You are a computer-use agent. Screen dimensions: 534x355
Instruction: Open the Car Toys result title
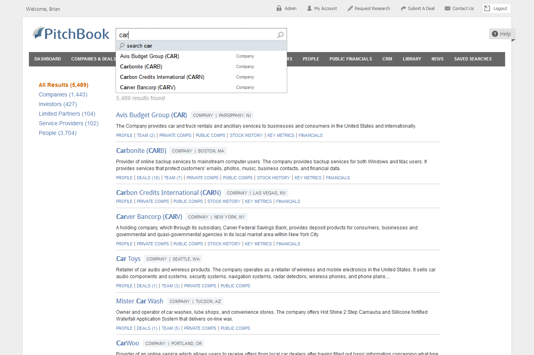[x=128, y=259]
